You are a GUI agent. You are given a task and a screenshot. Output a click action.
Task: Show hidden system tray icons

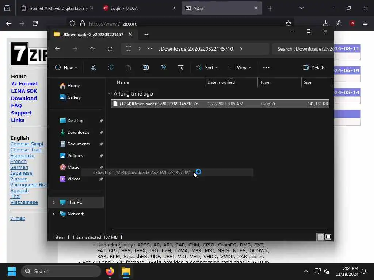[306, 271]
